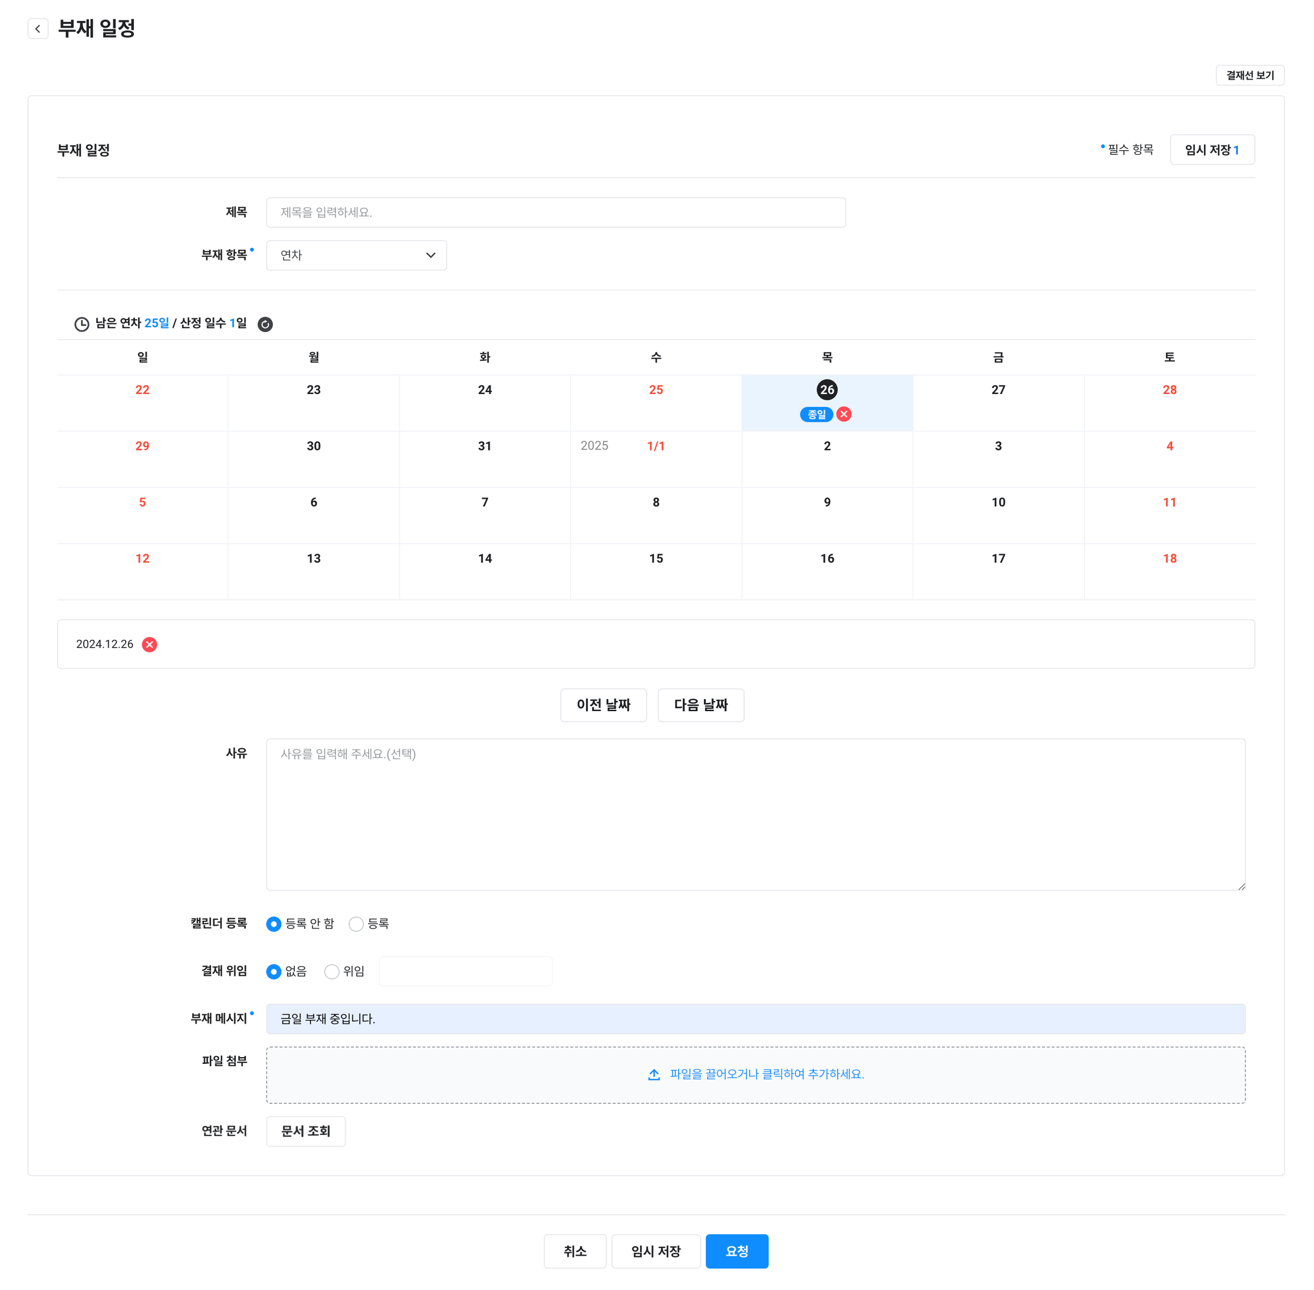The height and width of the screenshot is (1290, 1314).
Task: Select the 등록 calendar registration radio
Action: 356,924
